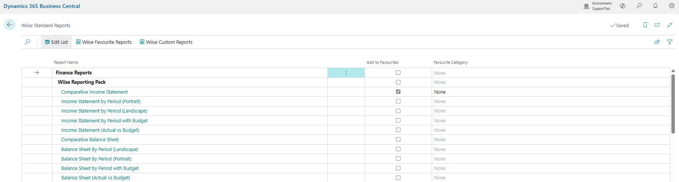The height and width of the screenshot is (182, 679).
Task: Click the back arrow button
Action: [x=10, y=25]
